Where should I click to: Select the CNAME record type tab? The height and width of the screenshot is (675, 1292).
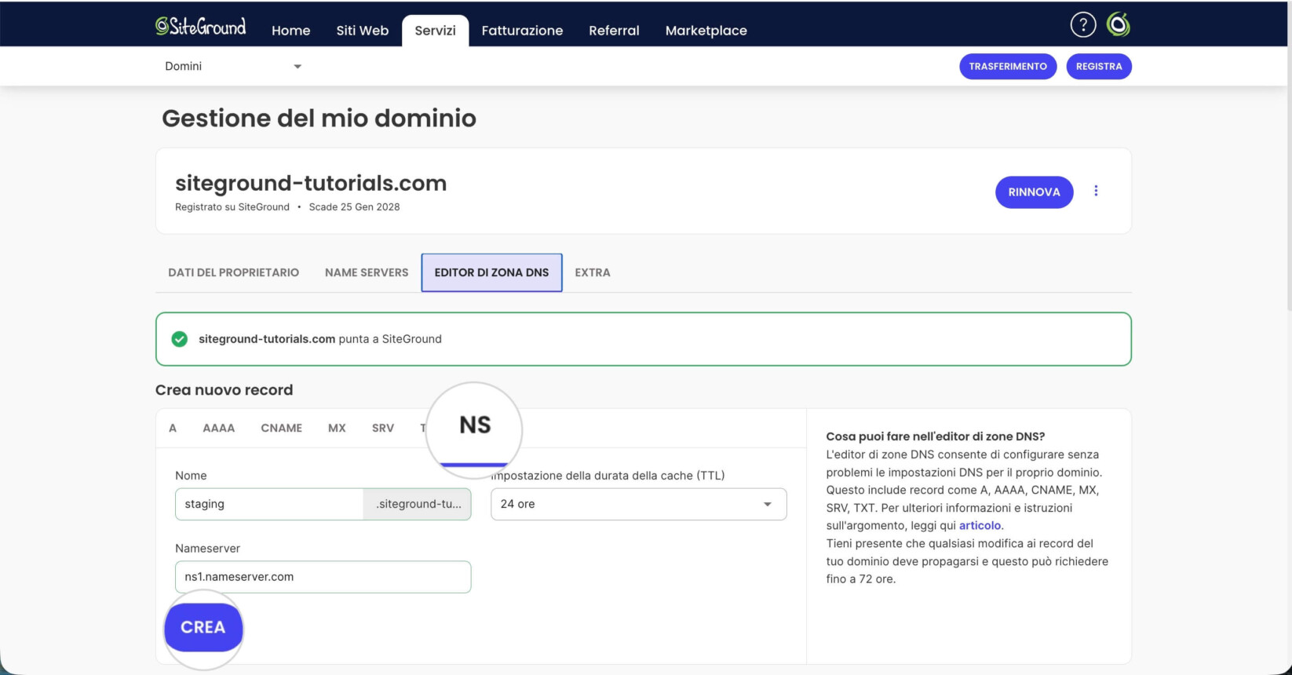tap(281, 428)
